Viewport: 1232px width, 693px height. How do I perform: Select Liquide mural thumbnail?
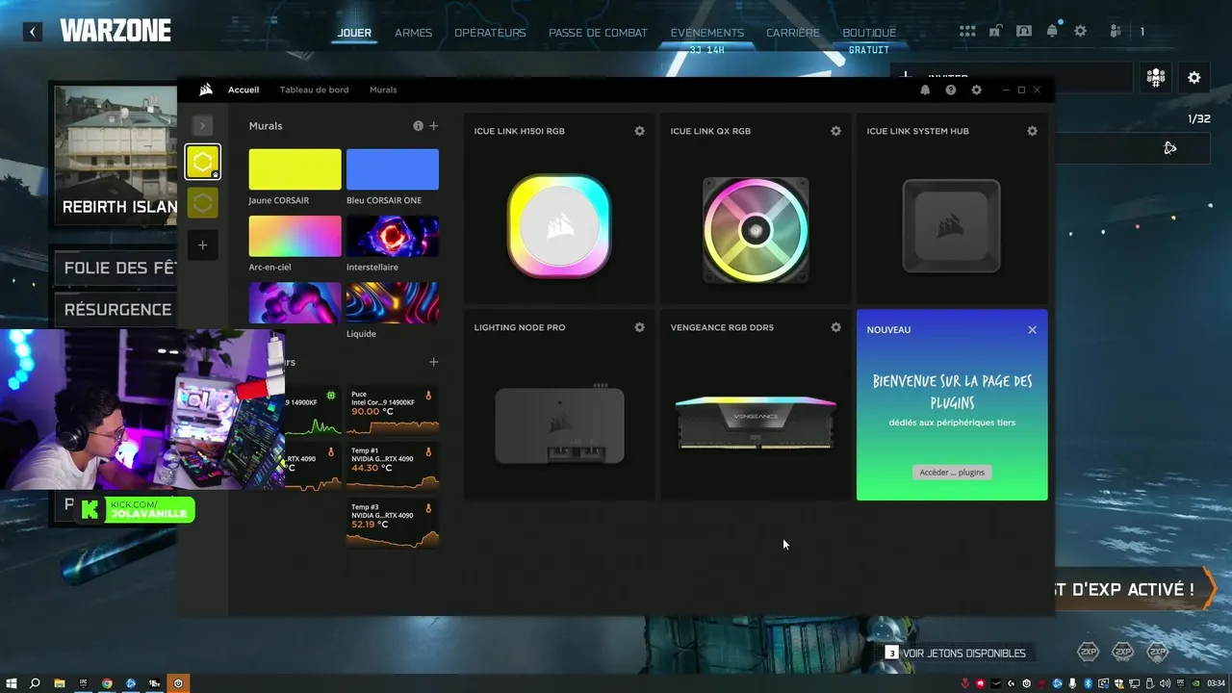(393, 302)
